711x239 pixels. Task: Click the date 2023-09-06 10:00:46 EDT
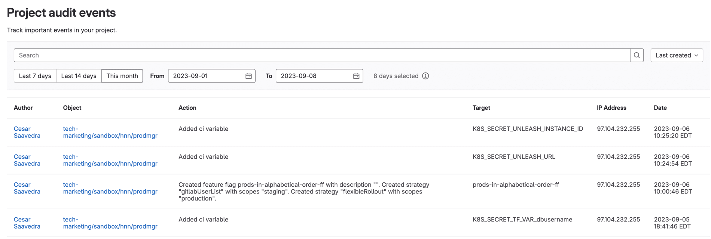673,188
